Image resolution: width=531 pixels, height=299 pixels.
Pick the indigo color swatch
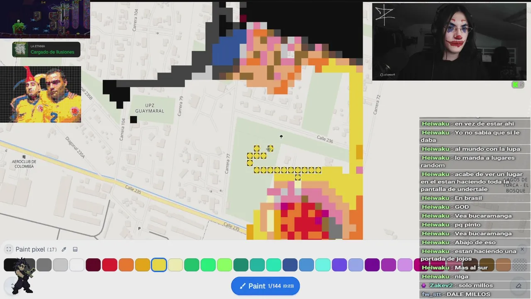tap(339, 265)
